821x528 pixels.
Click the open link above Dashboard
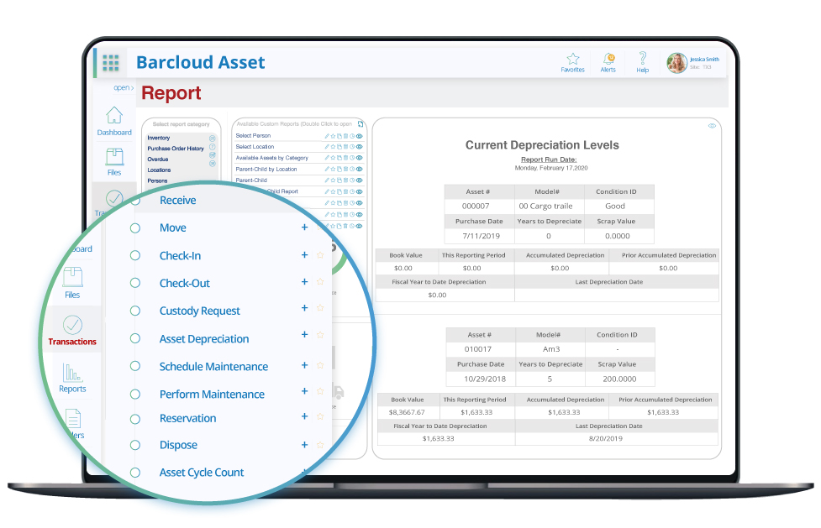click(124, 88)
